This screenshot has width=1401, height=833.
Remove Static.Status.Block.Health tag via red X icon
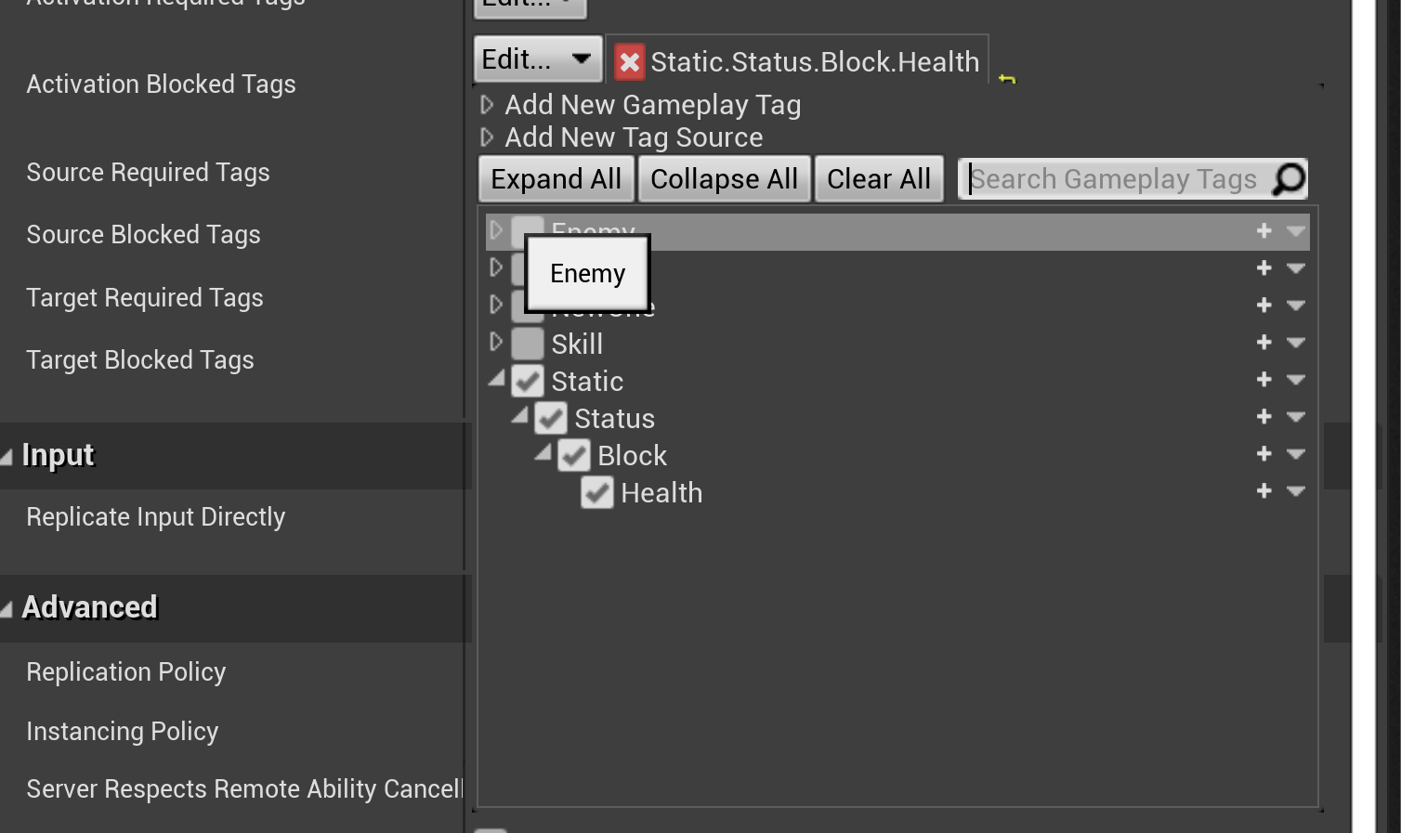click(629, 61)
